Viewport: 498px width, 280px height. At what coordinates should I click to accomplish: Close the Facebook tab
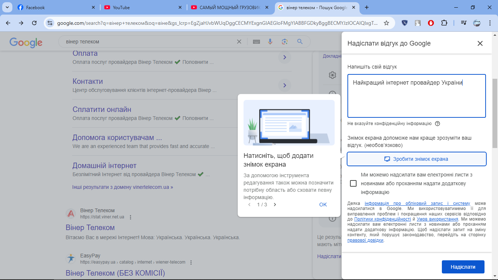pyautogui.click(x=93, y=7)
